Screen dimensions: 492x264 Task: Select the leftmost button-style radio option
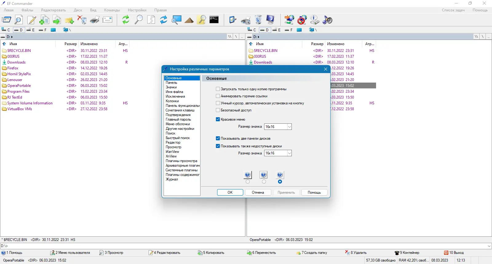tap(248, 182)
